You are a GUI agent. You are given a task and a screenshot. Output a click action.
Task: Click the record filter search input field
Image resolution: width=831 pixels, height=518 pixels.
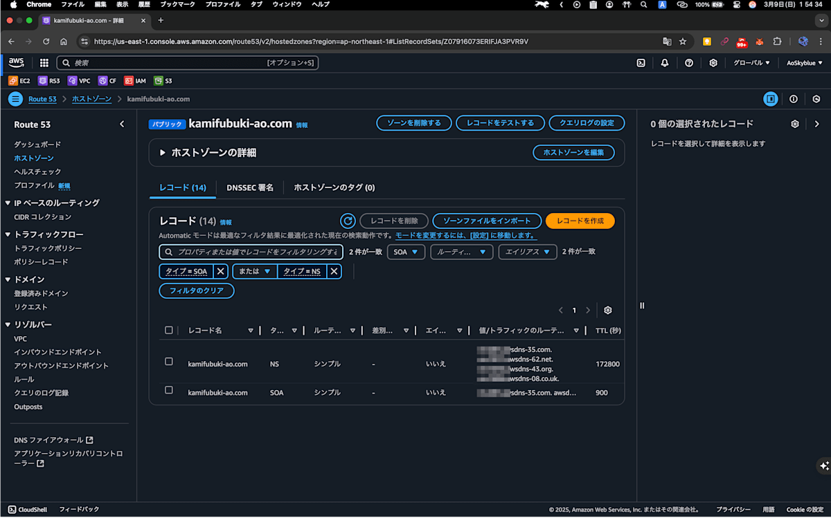pyautogui.click(x=253, y=252)
